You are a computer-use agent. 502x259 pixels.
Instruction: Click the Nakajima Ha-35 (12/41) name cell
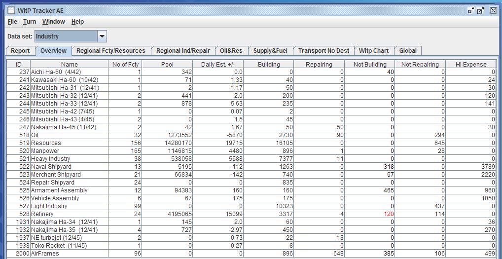click(x=70, y=230)
